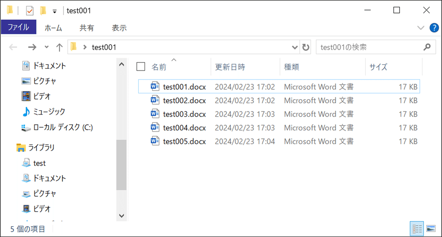442x237 pixels.
Task: Select the file name test002.docx
Action: (185, 101)
